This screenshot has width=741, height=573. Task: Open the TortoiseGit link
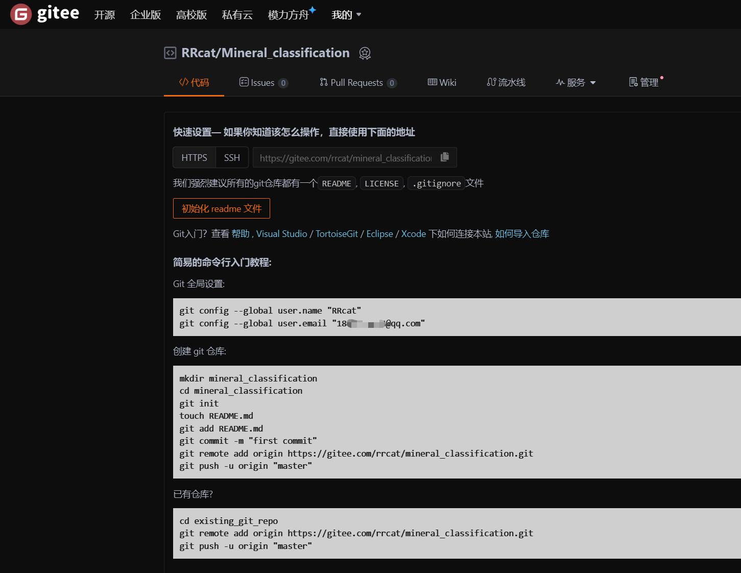[337, 234]
